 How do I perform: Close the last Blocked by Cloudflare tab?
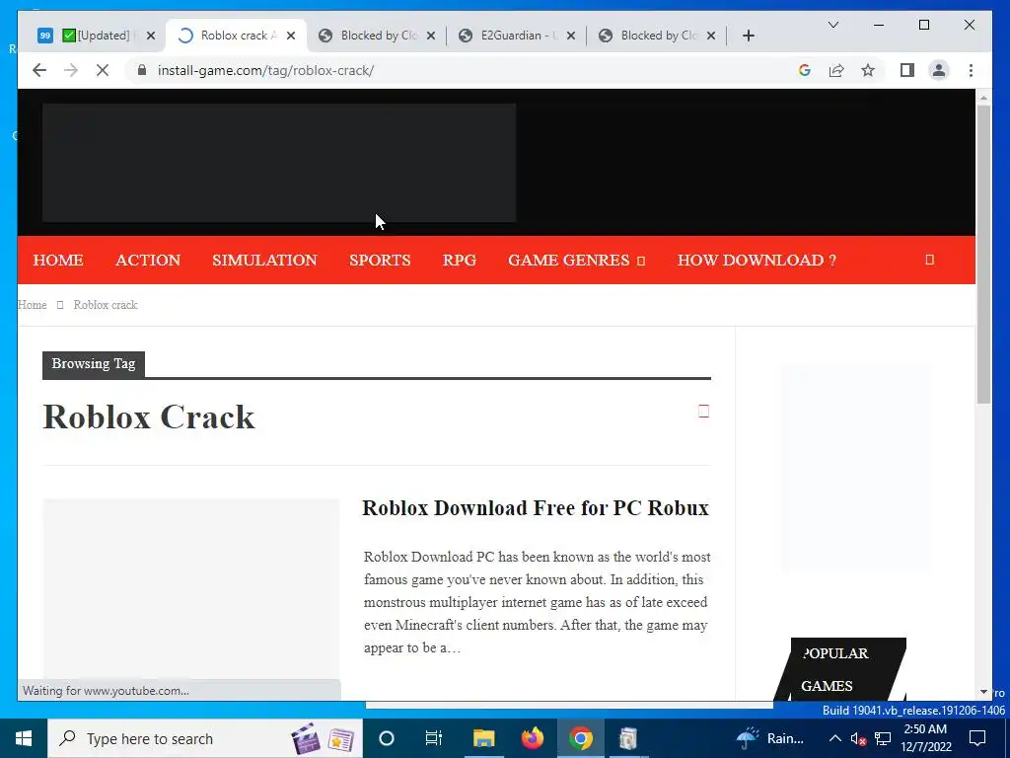pos(711,36)
